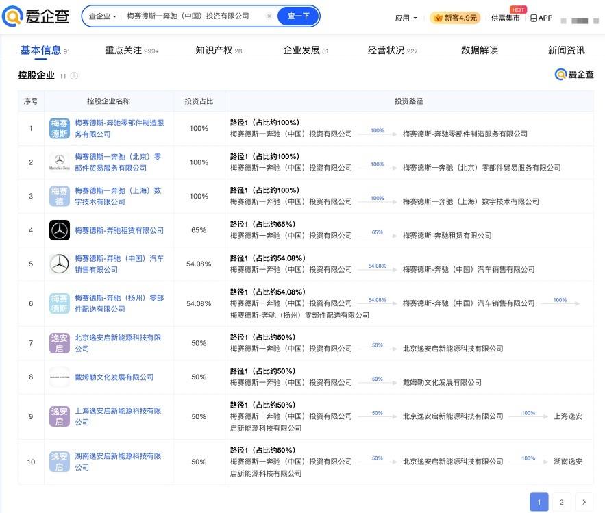Viewport: 605px width, 513px height.
Task: Open 梅赛德斯-奔驰(上海)数字技术有限公司 link
Action: coord(119,196)
